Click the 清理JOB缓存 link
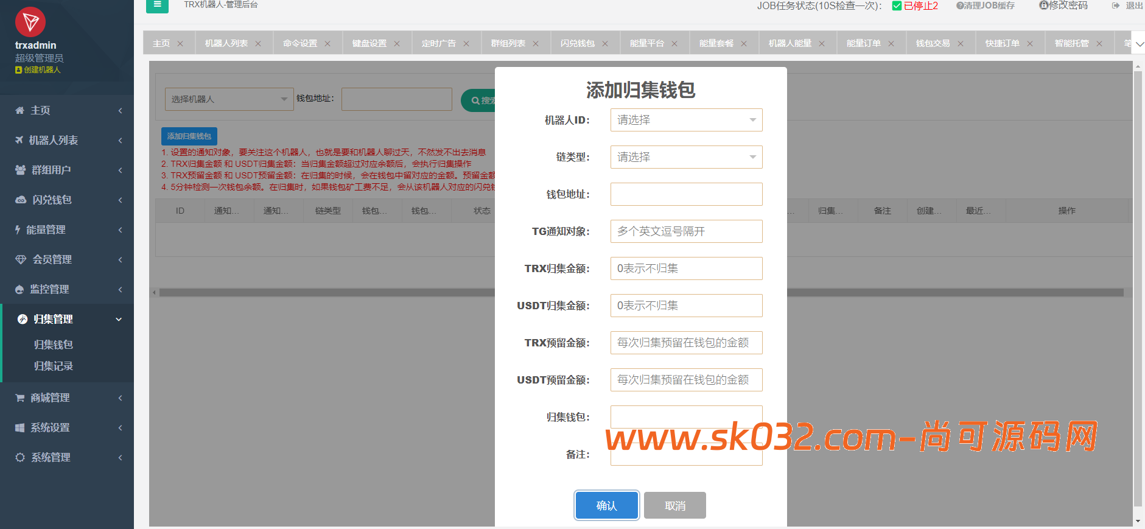The width and height of the screenshot is (1145, 529). point(986,5)
